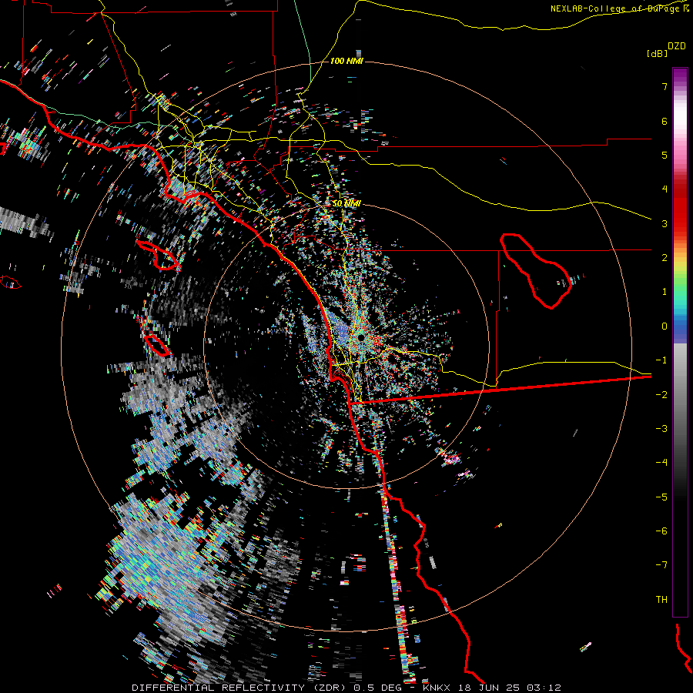
Task: Click the 0.5 DEG elevation text in caption
Action: pyautogui.click(x=378, y=688)
